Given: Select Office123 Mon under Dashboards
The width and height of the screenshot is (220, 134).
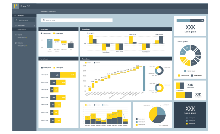Looking at the screenshot, I should pos(21,29).
